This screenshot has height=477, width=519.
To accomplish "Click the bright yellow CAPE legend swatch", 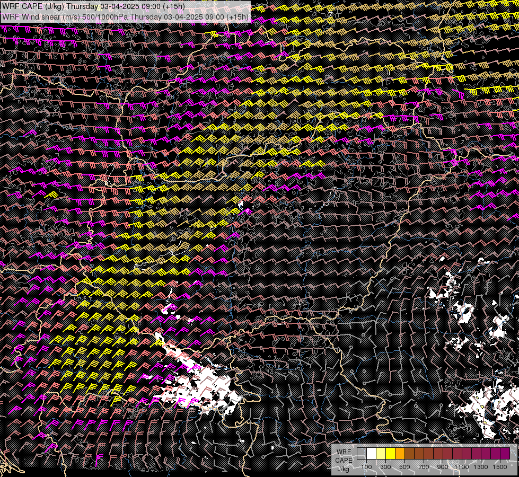I will click(x=391, y=453).
